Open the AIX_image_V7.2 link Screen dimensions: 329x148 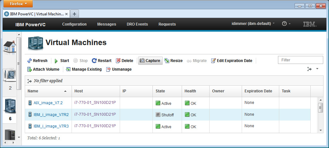point(48,103)
